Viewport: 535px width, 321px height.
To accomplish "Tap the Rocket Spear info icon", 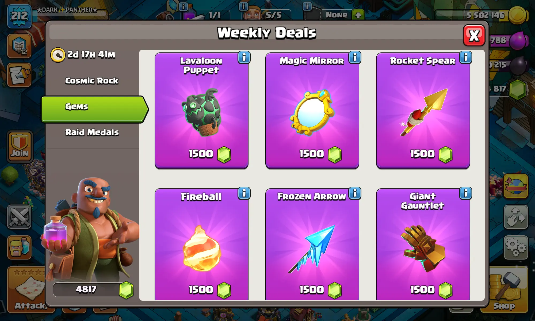I will (465, 57).
